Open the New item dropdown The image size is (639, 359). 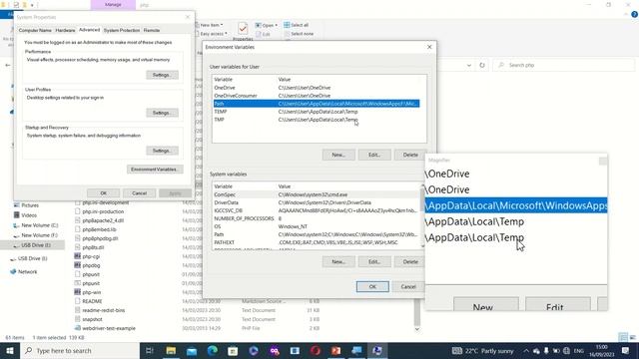pos(210,25)
